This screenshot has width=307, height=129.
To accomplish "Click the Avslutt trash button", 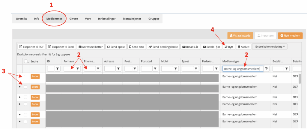I will [x=243, y=47].
